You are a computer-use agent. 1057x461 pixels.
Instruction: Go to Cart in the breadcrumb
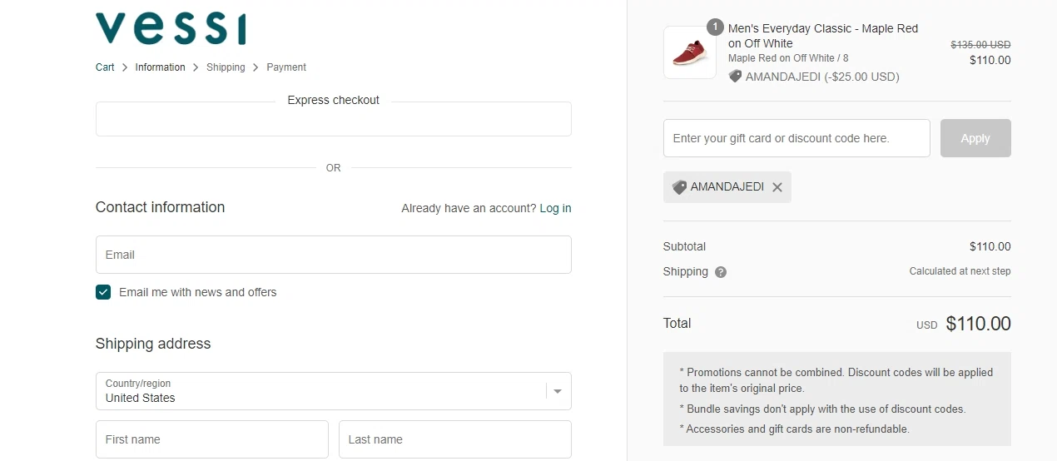(105, 67)
